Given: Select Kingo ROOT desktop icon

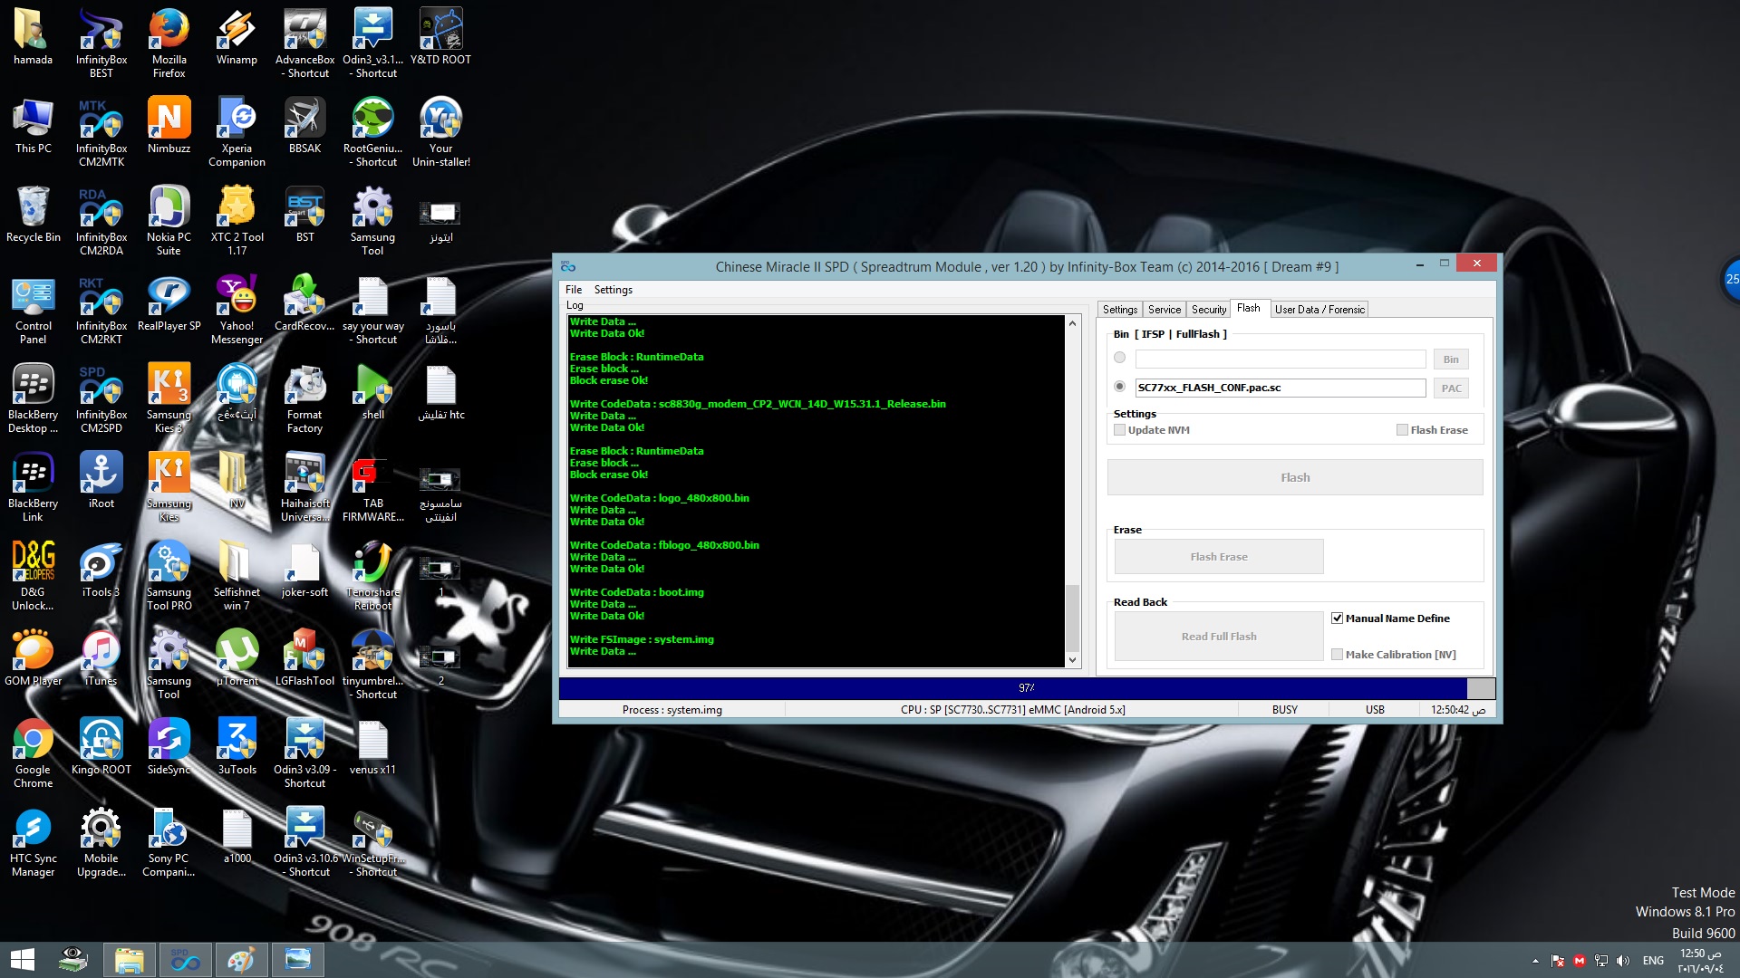Looking at the screenshot, I should [x=101, y=746].
